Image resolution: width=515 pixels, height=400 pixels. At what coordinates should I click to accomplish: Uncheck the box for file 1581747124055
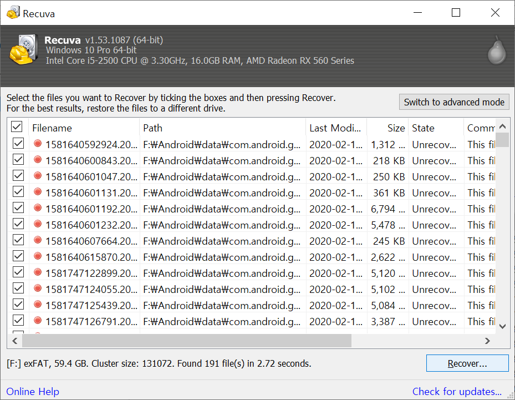point(18,288)
